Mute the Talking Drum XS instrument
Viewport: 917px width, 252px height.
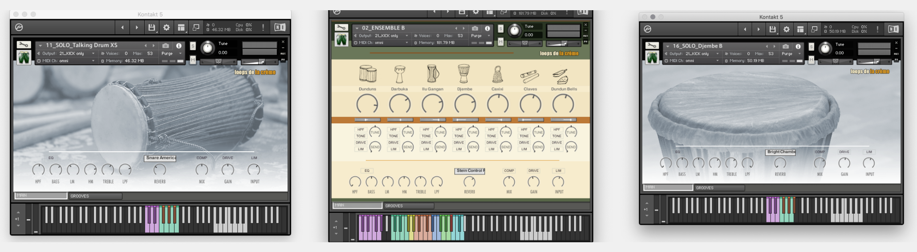pos(193,59)
